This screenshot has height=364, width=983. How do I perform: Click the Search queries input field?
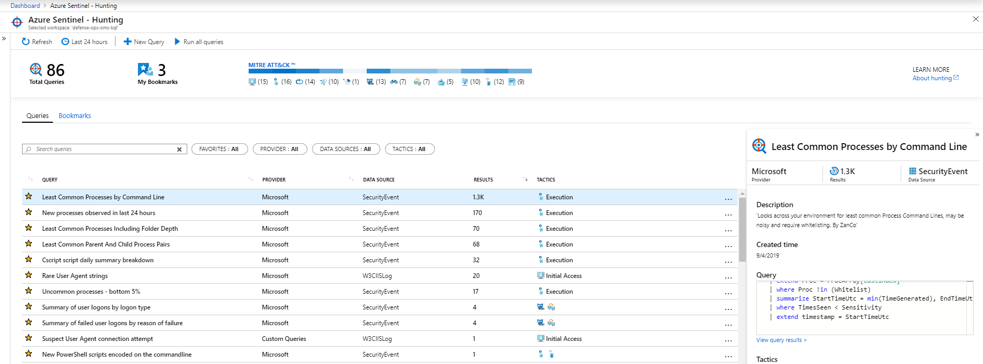104,149
